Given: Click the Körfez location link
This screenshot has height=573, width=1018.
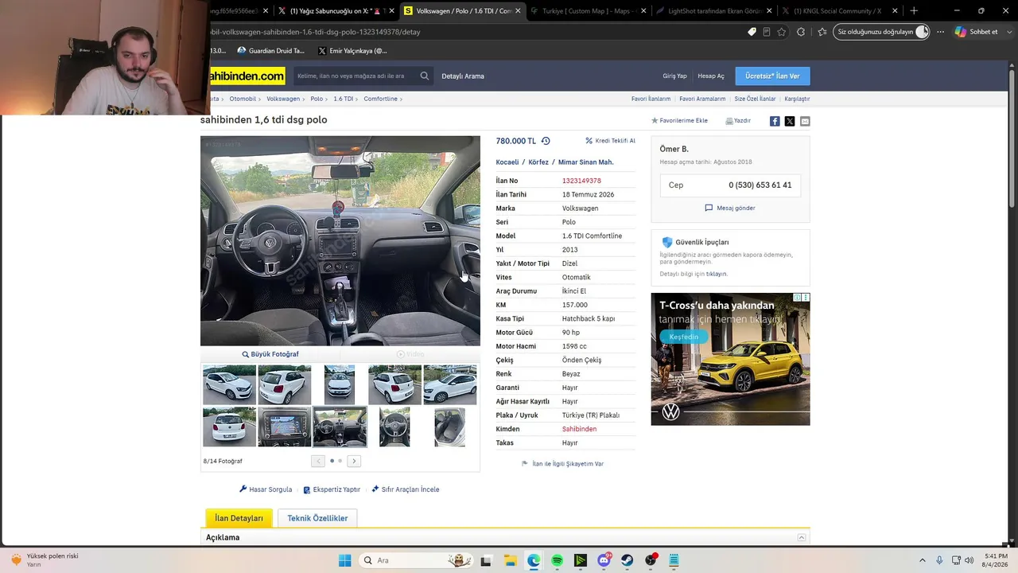Looking at the screenshot, I should (538, 162).
